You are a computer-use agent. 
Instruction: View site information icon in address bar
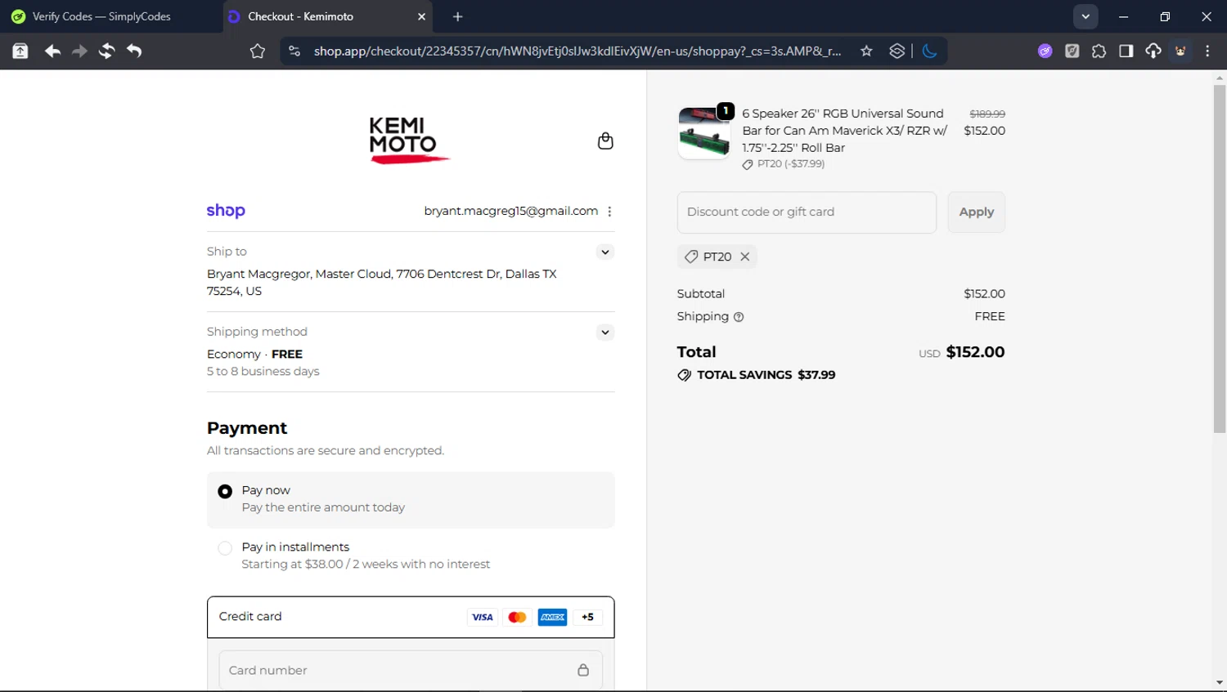[x=294, y=51]
